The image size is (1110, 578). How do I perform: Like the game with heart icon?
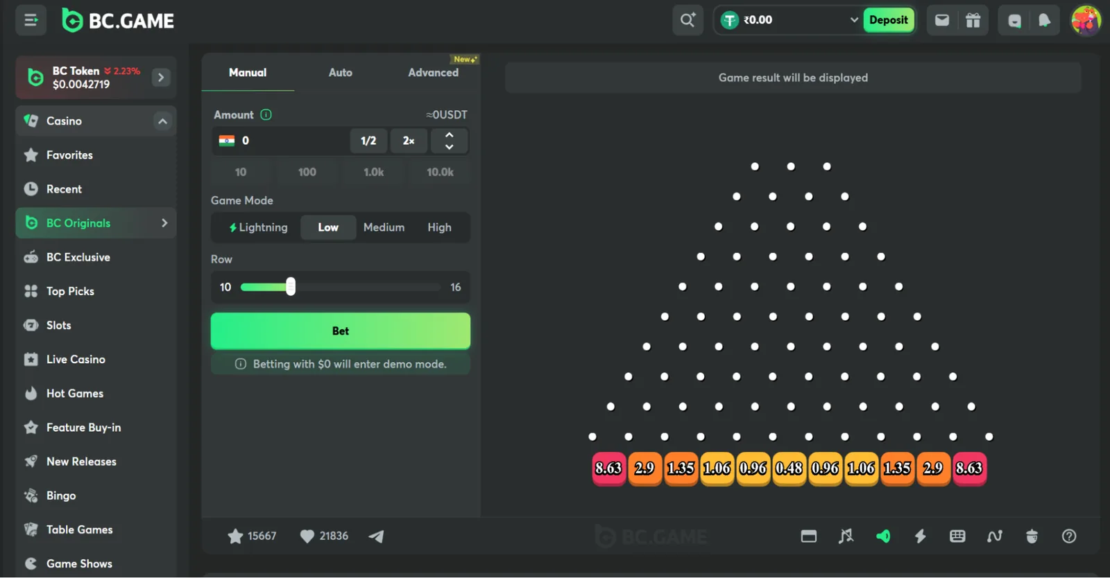(x=307, y=536)
